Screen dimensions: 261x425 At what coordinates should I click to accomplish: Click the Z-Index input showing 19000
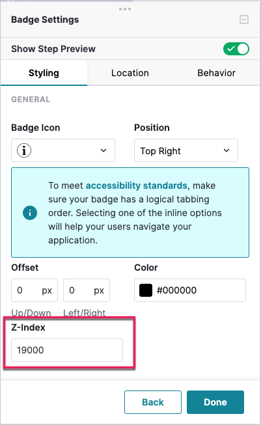67,350
